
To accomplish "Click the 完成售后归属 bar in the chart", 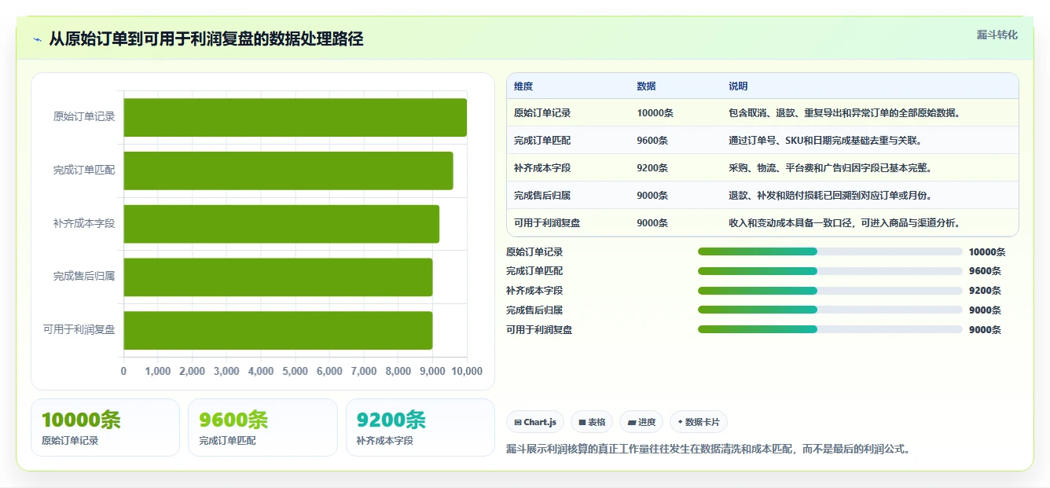I will click(x=277, y=277).
